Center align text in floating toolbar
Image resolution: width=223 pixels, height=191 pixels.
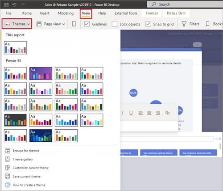pyautogui.click(x=149, y=113)
